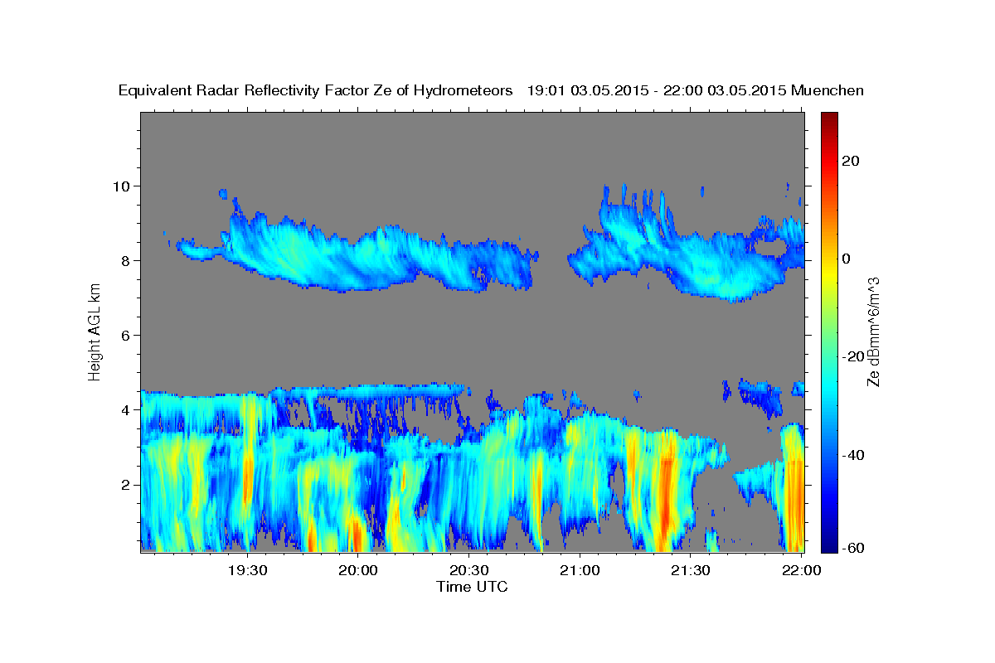The width and height of the screenshot is (995, 663).
Task: Click the plot title 'Equivalent Radar Reflectivity Factor Ze of Hydrometeors'
Action: coord(316,90)
